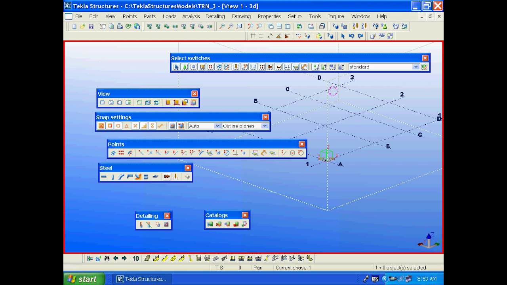Click the XYZ axis indicator in view
The image size is (507, 285).
click(x=429, y=240)
